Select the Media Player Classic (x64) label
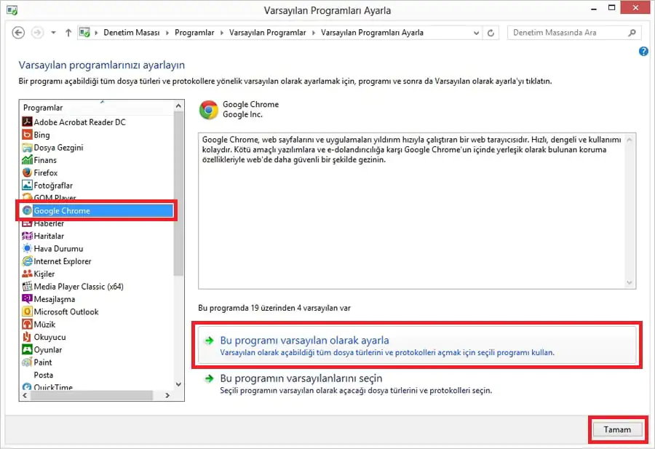Image resolution: width=655 pixels, height=449 pixels. point(79,287)
